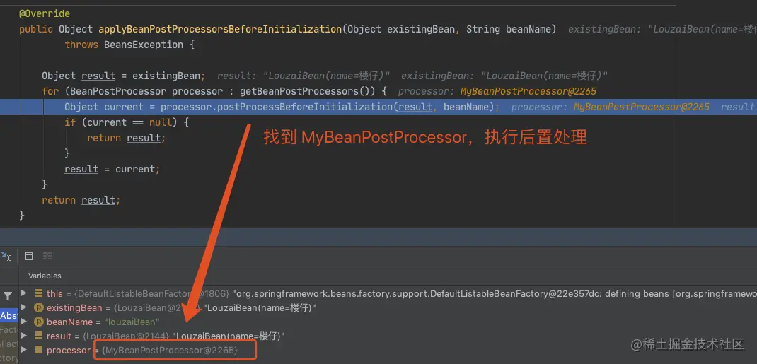Click the DefaultListableBeanFactory value text

click(x=153, y=293)
